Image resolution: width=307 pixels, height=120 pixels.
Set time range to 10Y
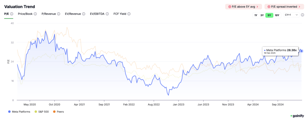(x=277, y=15)
